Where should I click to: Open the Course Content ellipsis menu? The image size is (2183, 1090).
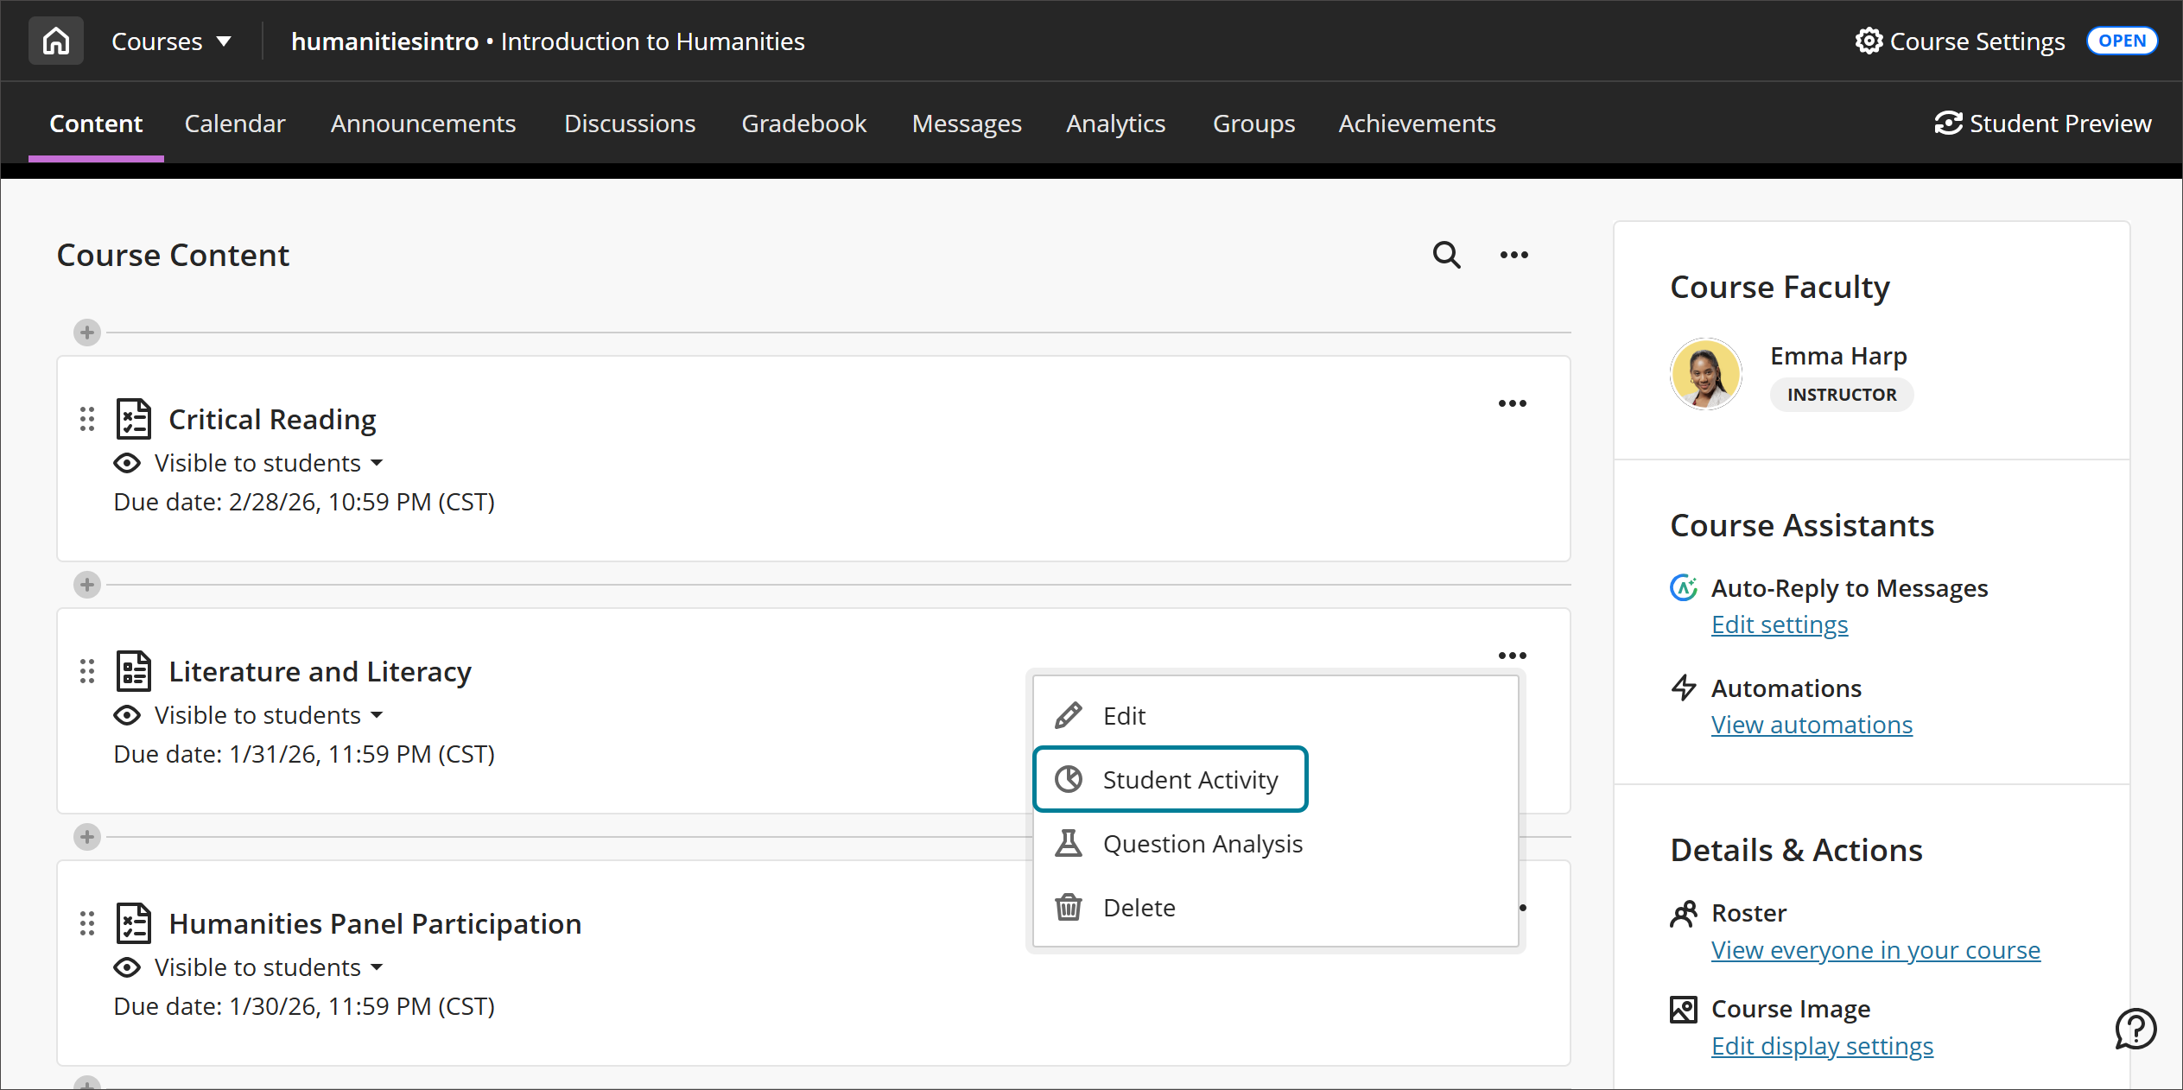[1513, 255]
